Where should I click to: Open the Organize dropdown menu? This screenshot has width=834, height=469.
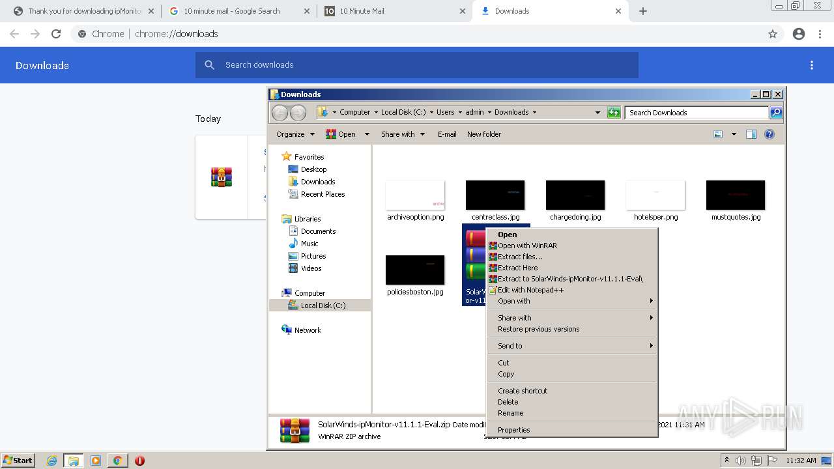295,134
